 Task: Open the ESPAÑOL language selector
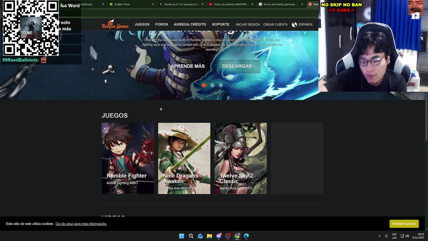coord(306,24)
